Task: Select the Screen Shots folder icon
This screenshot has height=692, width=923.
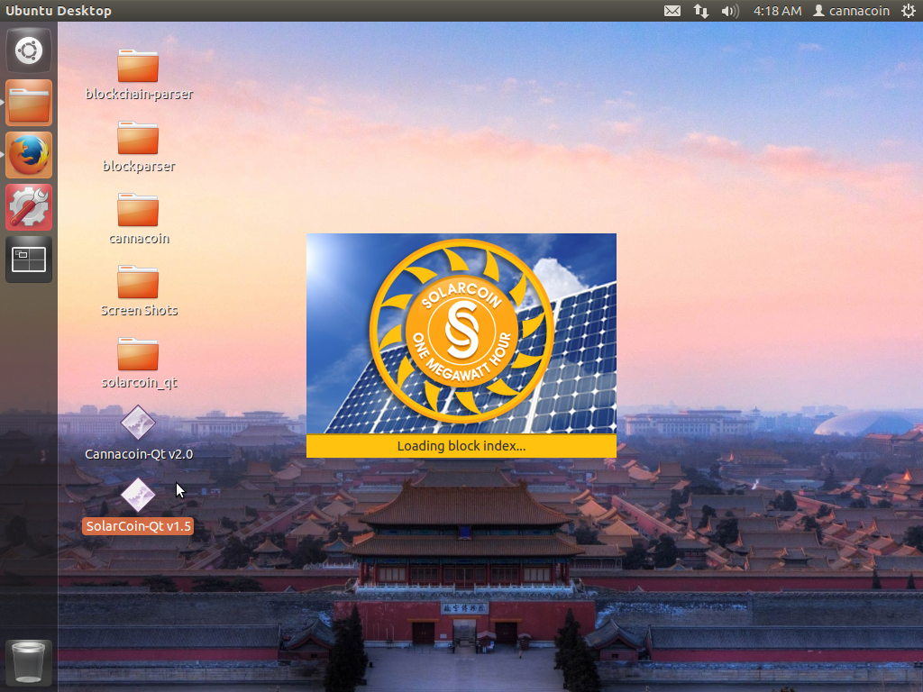Action: pyautogui.click(x=138, y=282)
